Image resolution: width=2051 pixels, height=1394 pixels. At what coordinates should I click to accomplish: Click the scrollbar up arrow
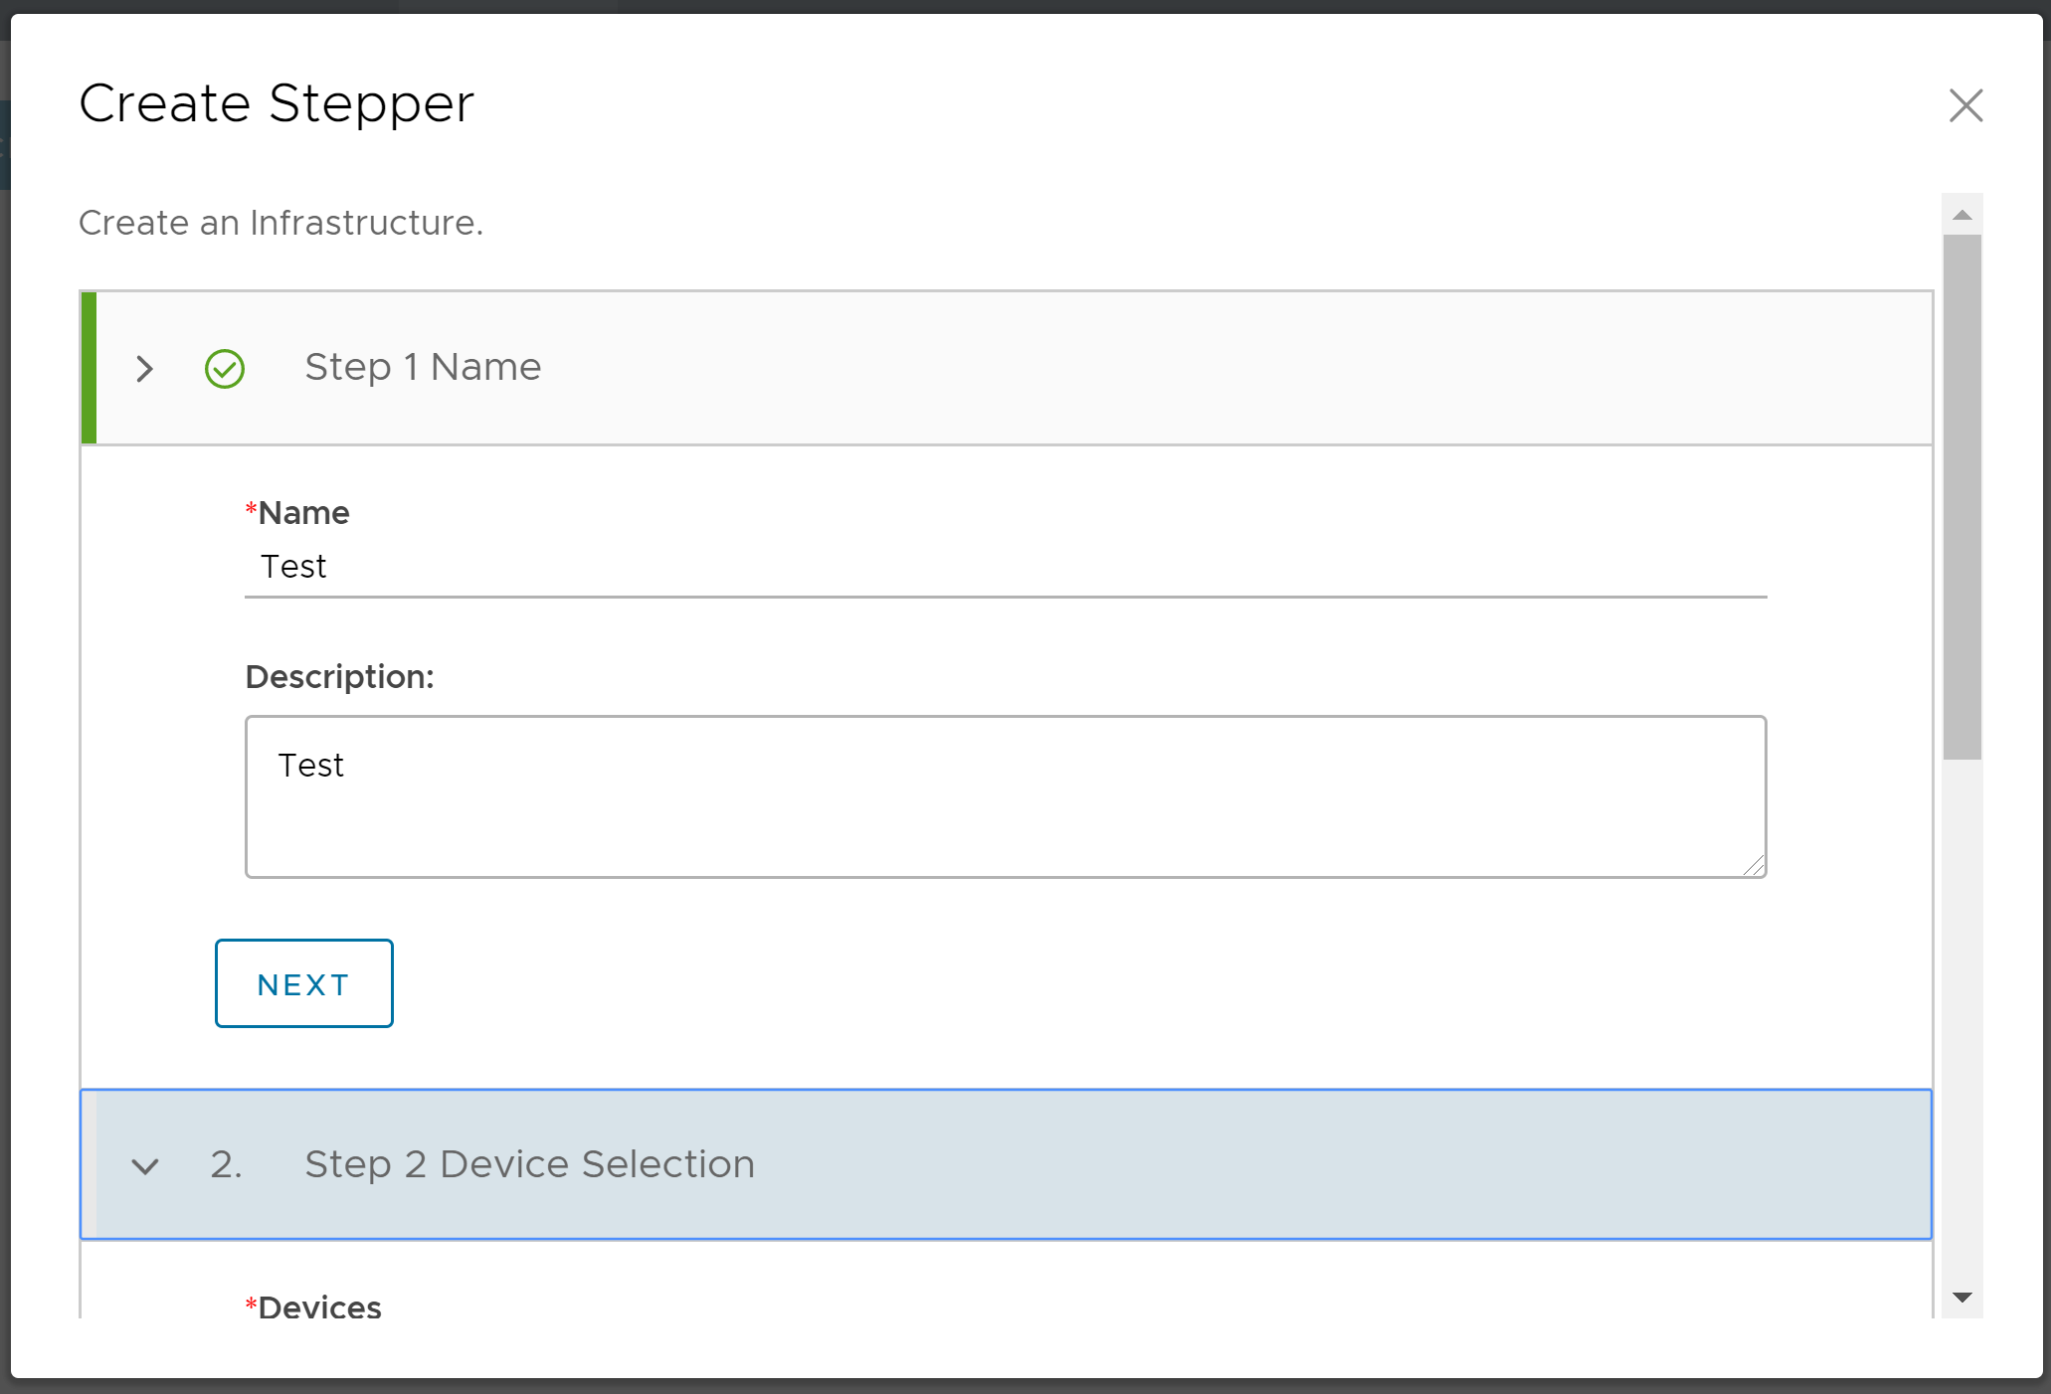(1961, 214)
